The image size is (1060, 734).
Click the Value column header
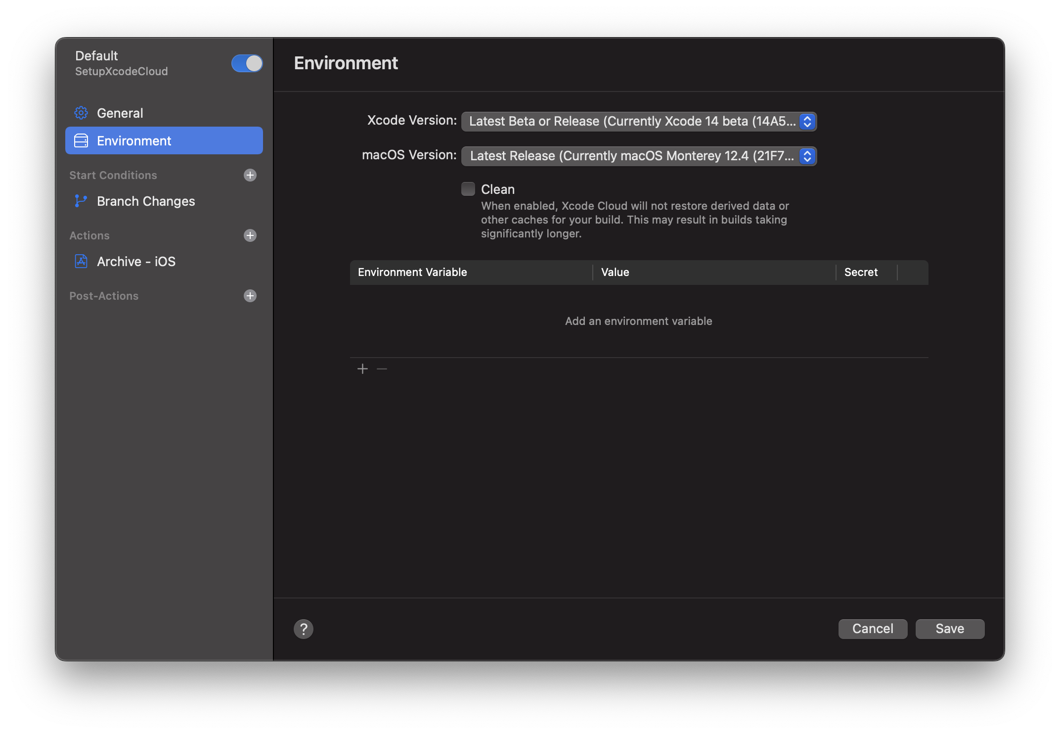pos(714,272)
